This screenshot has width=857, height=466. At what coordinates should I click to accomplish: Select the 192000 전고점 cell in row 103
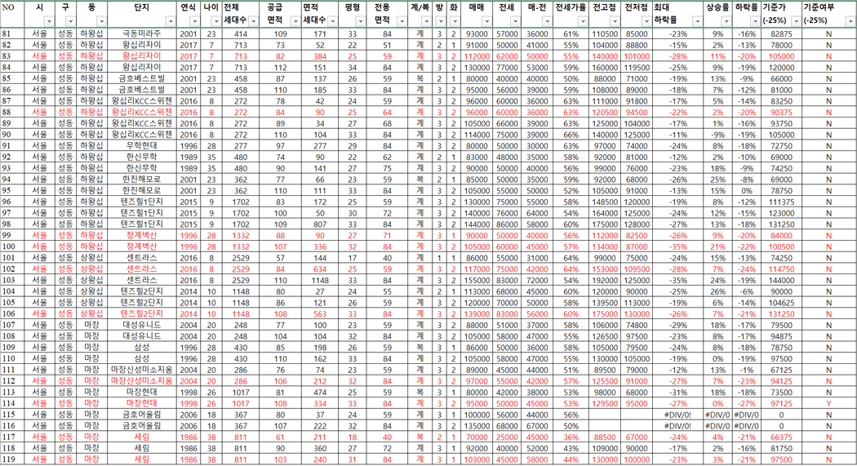[605, 280]
